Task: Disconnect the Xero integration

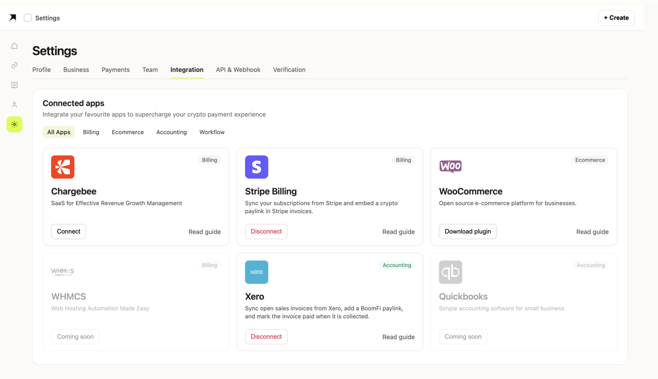Action: coord(266,337)
